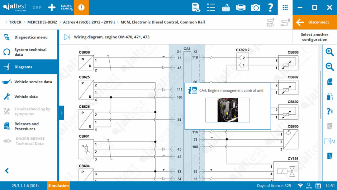The height and width of the screenshot is (190, 337).
Task: Take a screenshot with camera icon
Action: [255, 7]
